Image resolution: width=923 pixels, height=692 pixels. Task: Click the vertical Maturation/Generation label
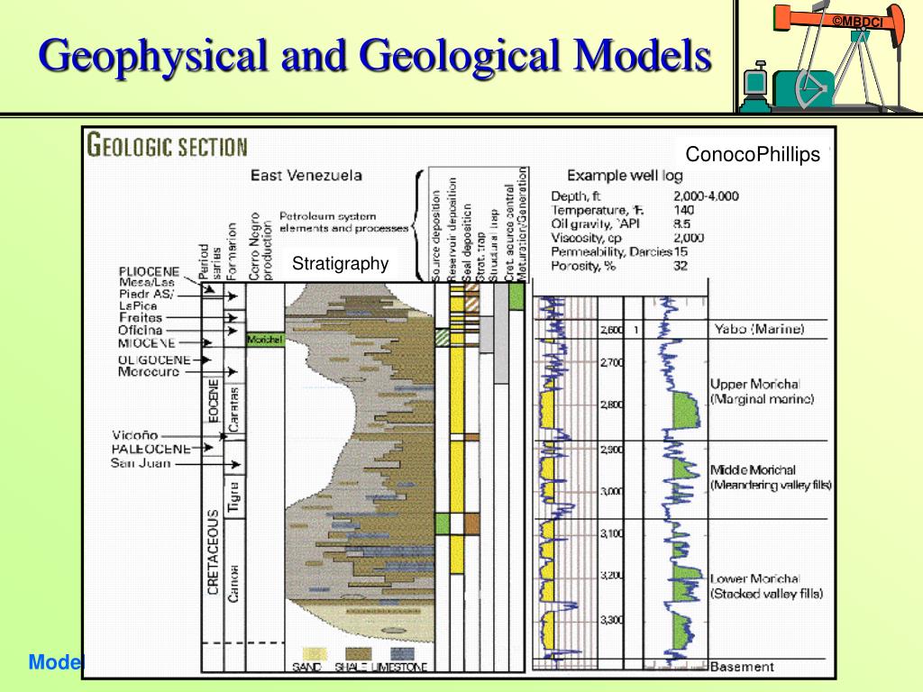click(x=522, y=224)
